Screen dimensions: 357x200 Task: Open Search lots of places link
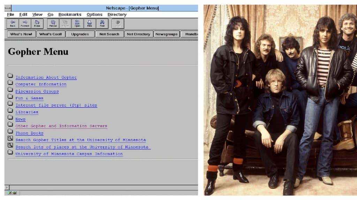pyautogui.click(x=83, y=147)
